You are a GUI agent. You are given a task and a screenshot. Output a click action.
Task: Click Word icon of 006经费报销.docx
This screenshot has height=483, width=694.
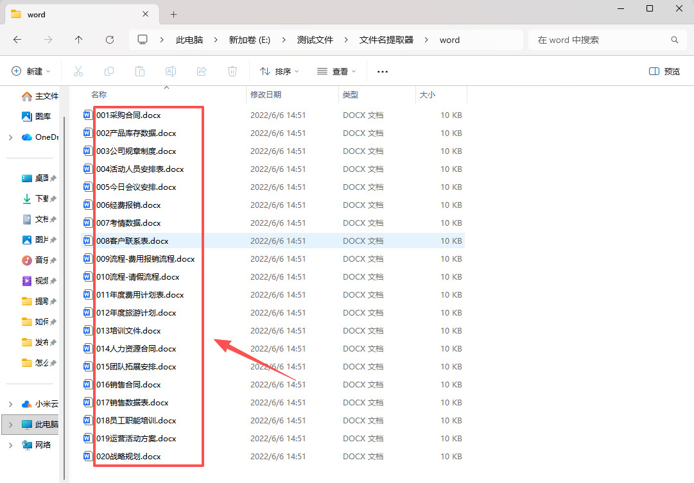coord(88,205)
